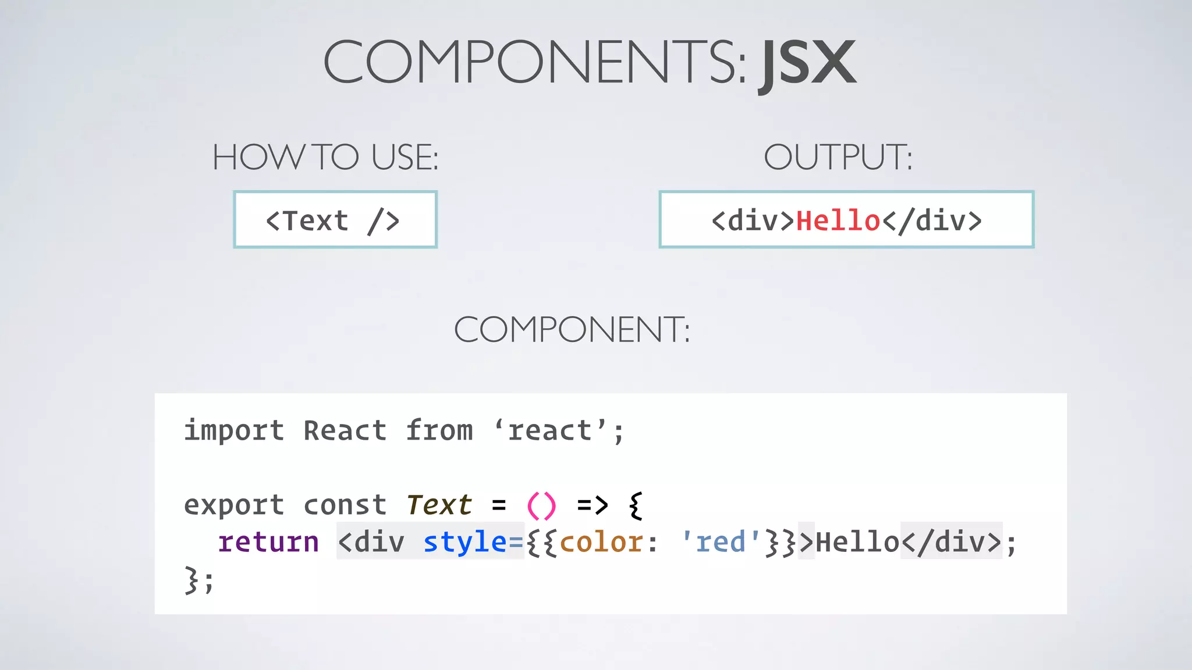Image resolution: width=1192 pixels, height=670 pixels.
Task: Click the purple 'return' keyword
Action: point(268,542)
